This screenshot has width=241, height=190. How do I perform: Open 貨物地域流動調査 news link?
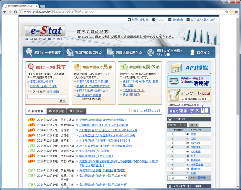click(x=102, y=120)
